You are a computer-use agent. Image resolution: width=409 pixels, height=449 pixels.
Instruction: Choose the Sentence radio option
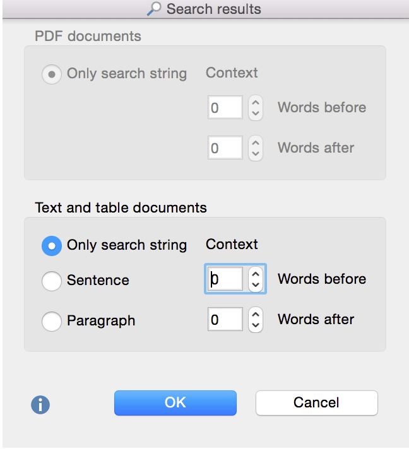click(x=52, y=281)
